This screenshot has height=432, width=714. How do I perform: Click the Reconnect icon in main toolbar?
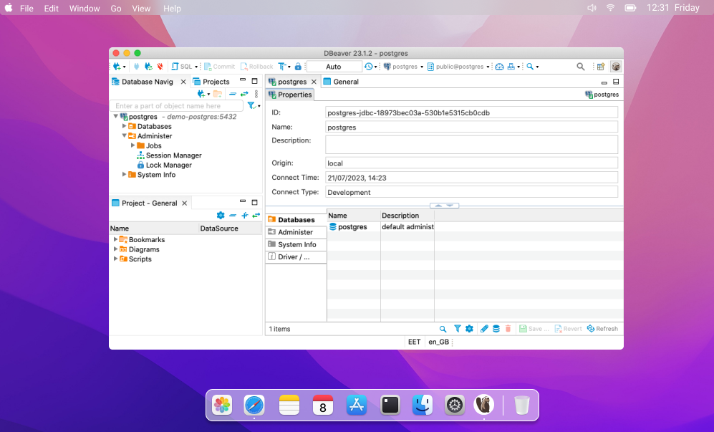148,67
